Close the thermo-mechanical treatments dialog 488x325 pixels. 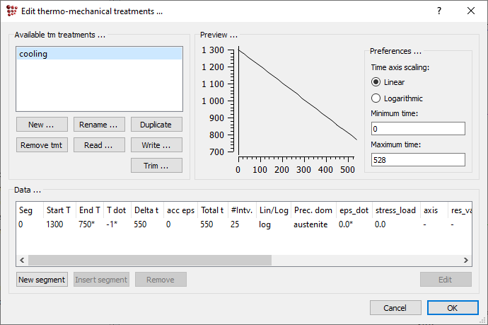(x=471, y=11)
